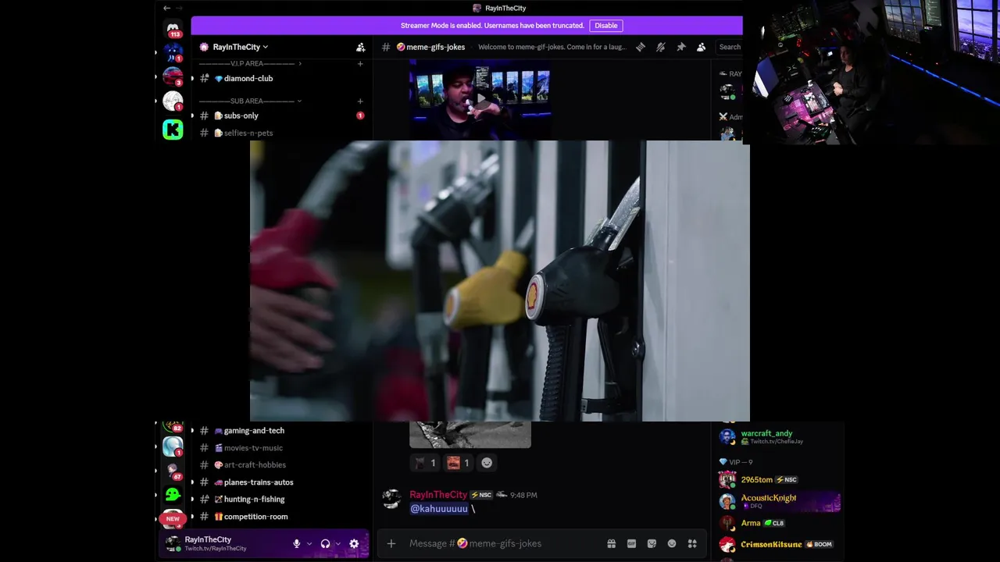
Task: Click the message upload plus button
Action: (391, 543)
